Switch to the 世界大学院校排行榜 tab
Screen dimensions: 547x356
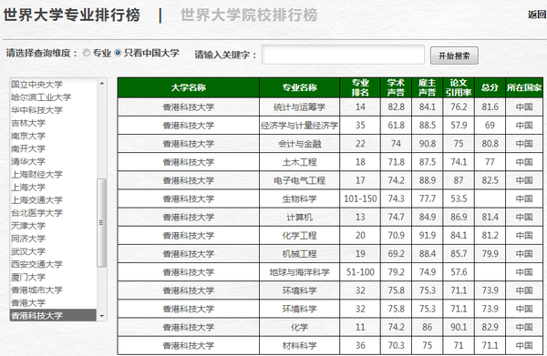point(249,15)
